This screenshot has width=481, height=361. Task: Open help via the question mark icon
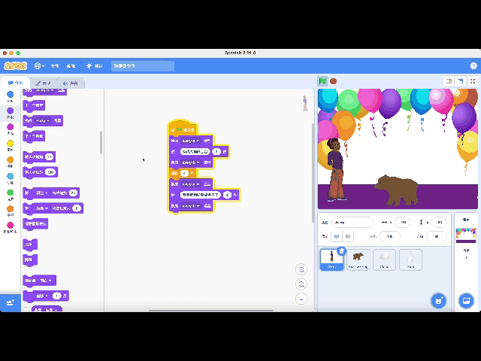pos(473,65)
